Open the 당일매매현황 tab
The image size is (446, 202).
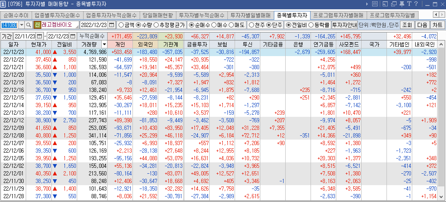tap(157, 15)
